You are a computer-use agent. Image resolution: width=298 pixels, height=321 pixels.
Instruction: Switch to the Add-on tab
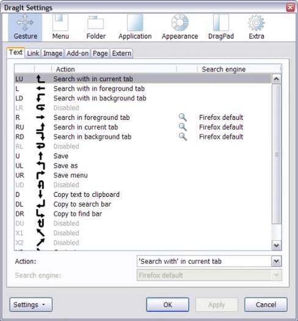point(78,53)
